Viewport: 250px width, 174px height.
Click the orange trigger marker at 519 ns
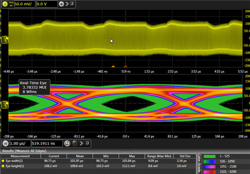tap(125, 66)
